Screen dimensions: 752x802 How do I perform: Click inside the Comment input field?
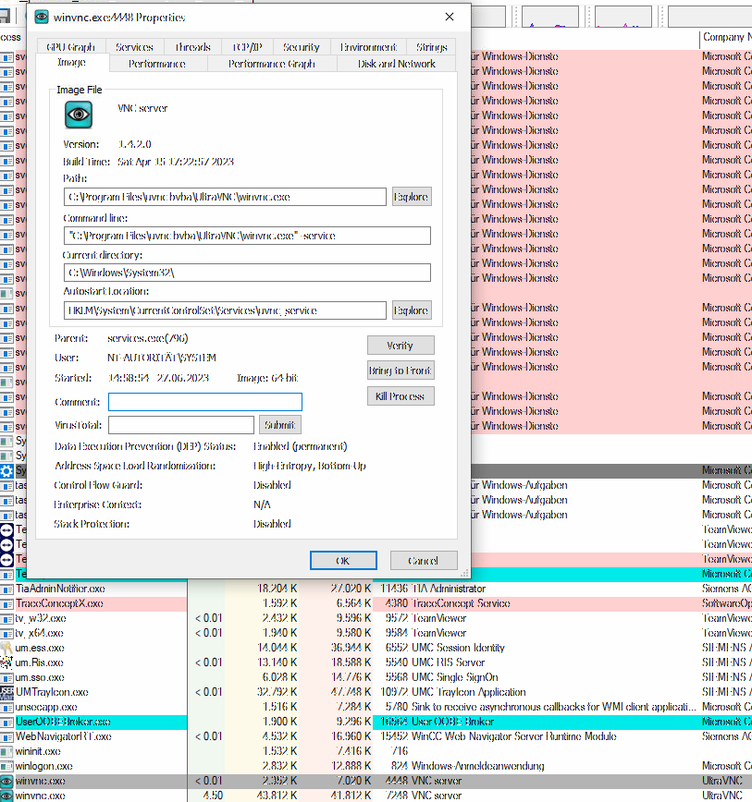click(x=203, y=401)
